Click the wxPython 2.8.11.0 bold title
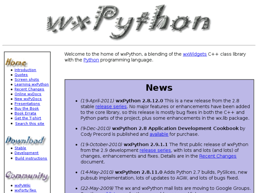 pyautogui.click(x=138, y=172)
